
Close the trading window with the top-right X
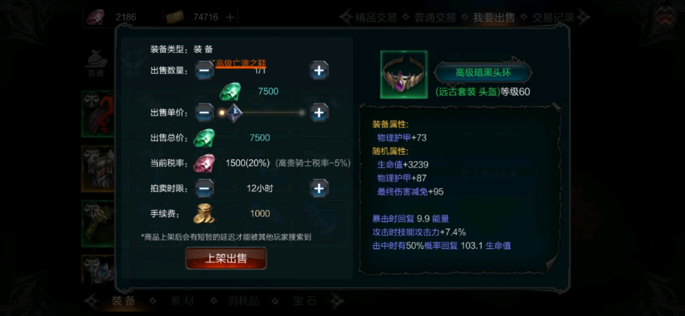click(x=664, y=17)
